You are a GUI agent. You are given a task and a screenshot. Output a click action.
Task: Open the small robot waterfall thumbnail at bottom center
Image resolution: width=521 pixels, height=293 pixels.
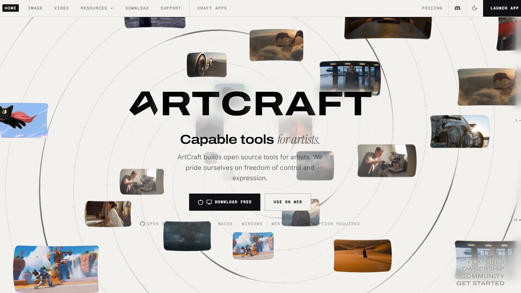click(253, 246)
